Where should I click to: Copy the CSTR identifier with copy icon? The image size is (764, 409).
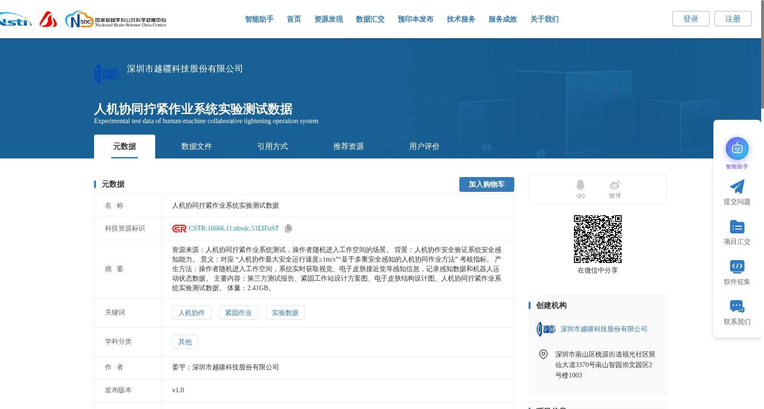click(x=288, y=229)
